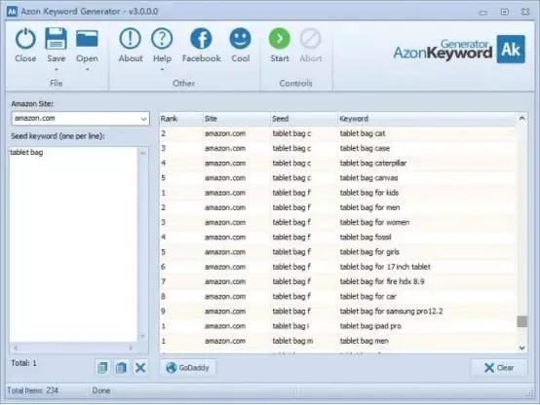Screen dimensions: 540x405
Task: Select the 'tablet bag for men' keyword
Action: 369,207
